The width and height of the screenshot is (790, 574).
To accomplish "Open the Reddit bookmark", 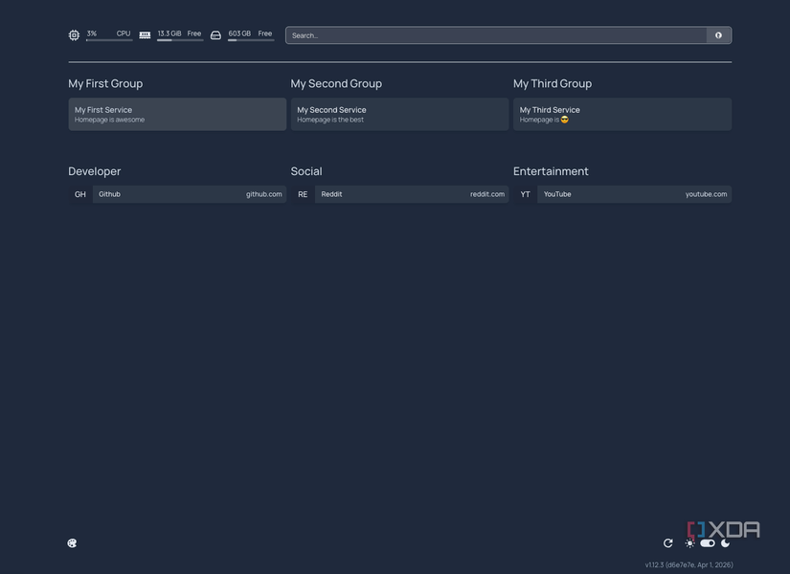I will [399, 194].
